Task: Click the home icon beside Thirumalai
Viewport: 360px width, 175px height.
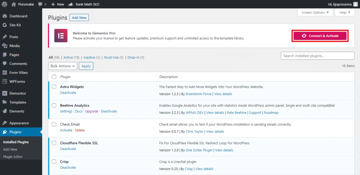Action: pos(14,4)
